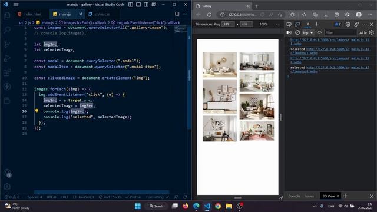377x212 pixels.
Task: Open a new browser tab with plus
Action: [257, 6]
